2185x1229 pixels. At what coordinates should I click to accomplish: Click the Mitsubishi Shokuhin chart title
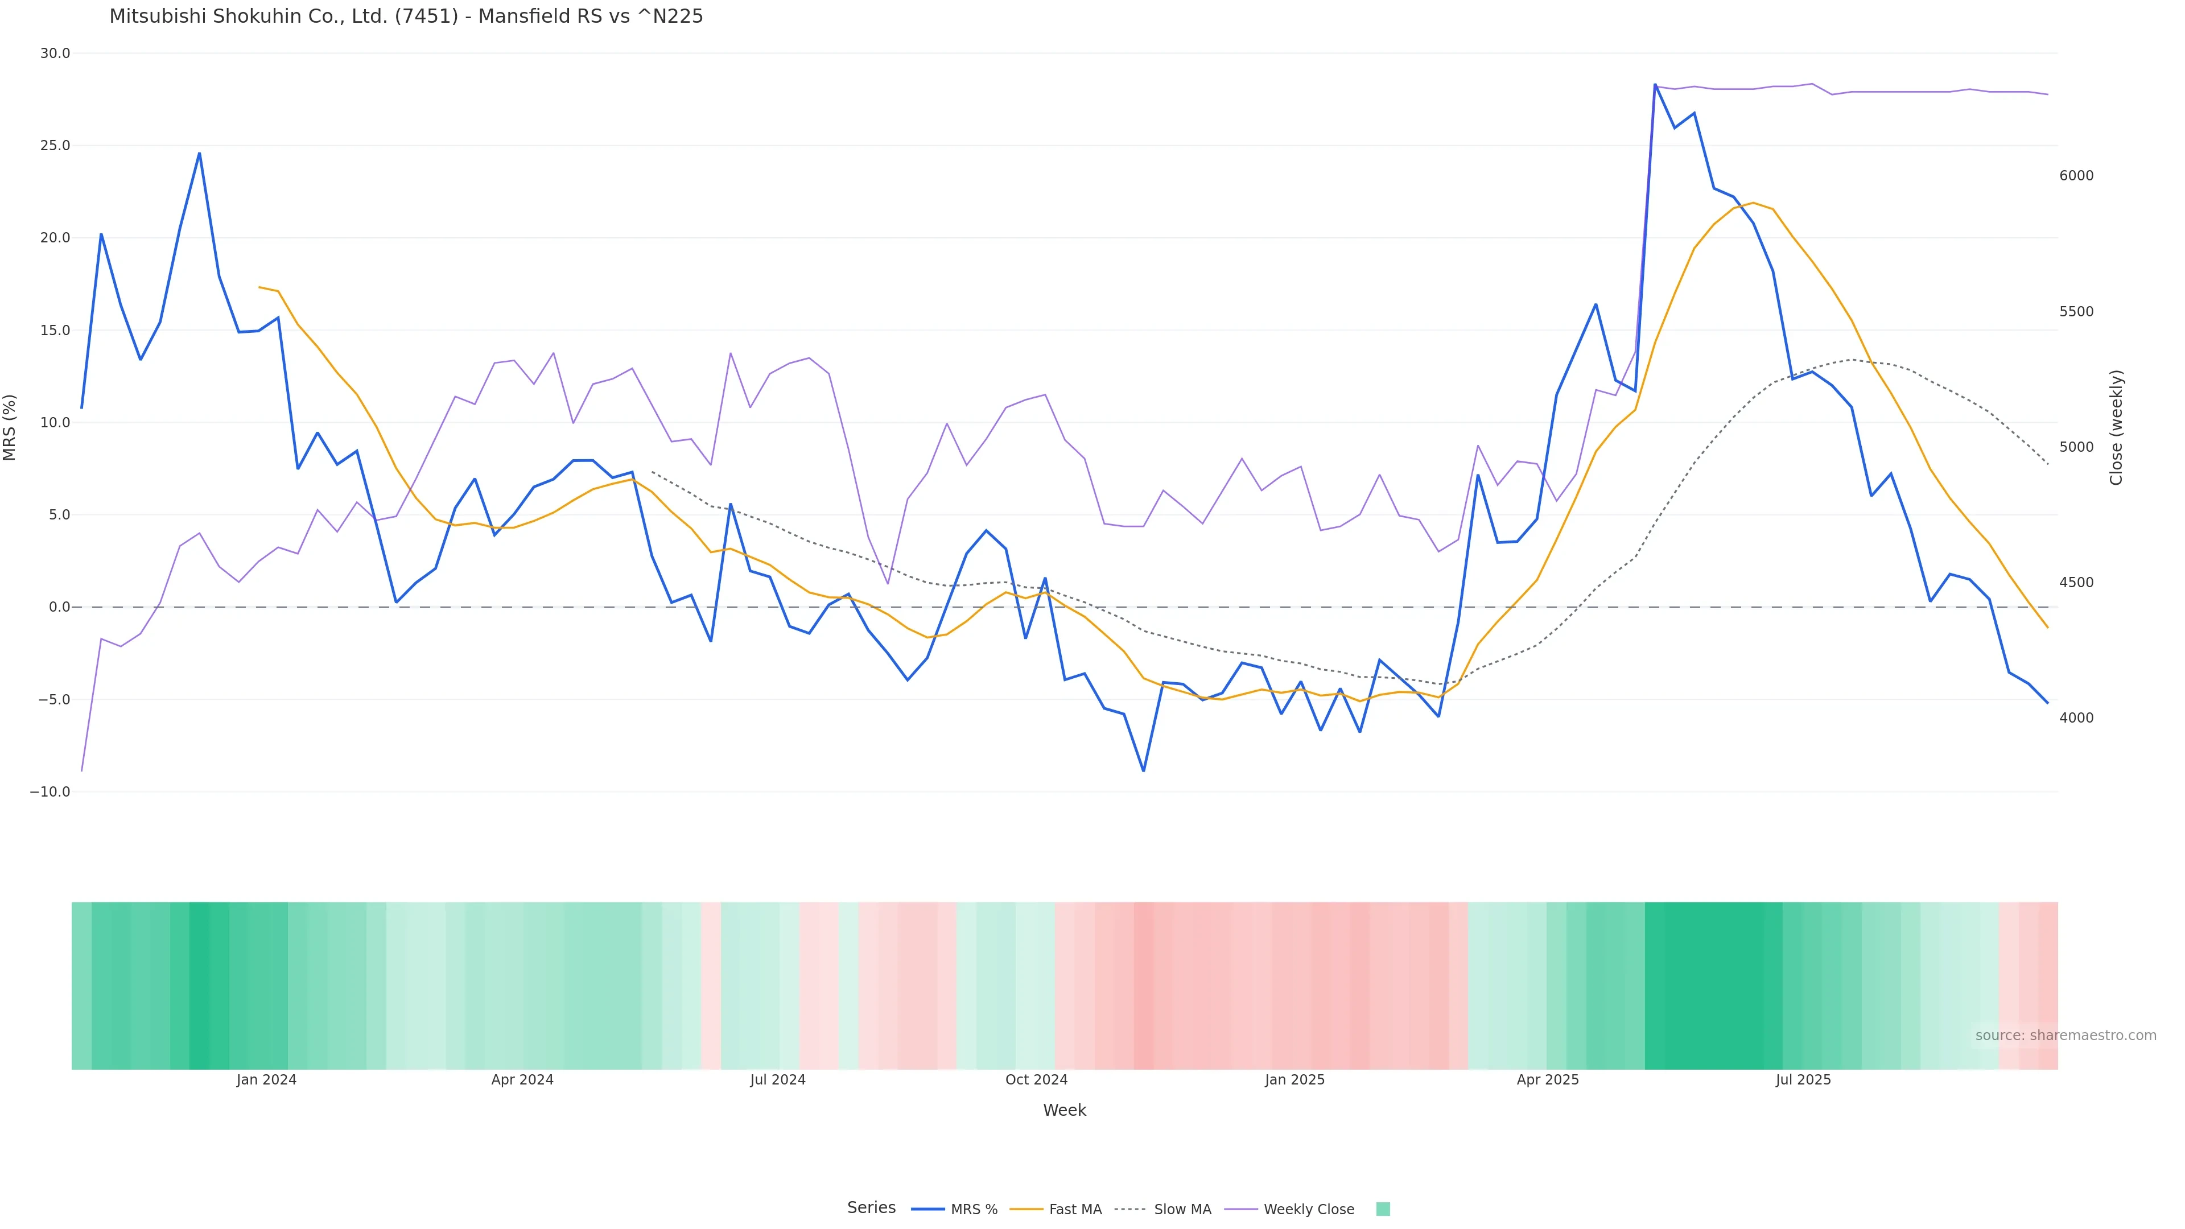[x=406, y=17]
